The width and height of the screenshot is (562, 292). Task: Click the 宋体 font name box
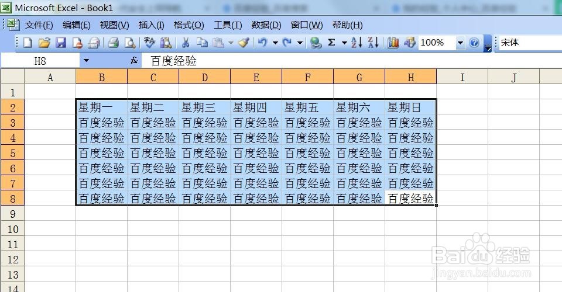click(530, 43)
